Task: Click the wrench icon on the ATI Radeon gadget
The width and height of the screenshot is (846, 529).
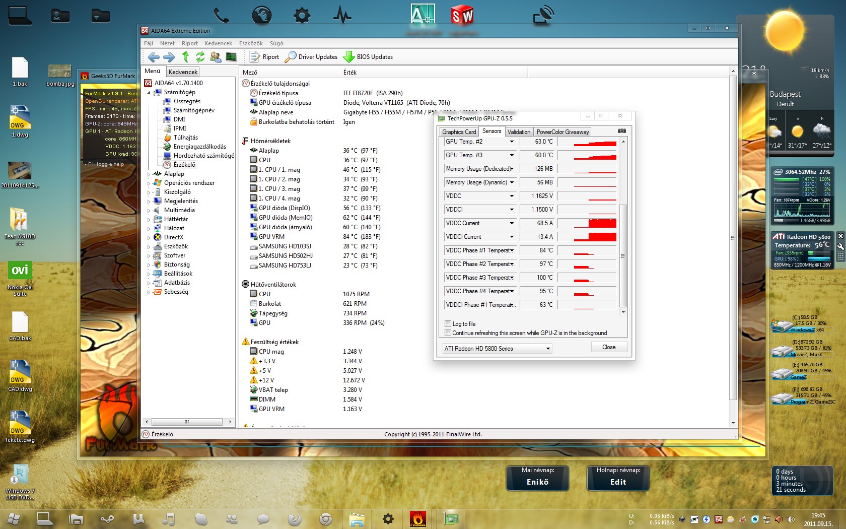Action: (x=840, y=246)
